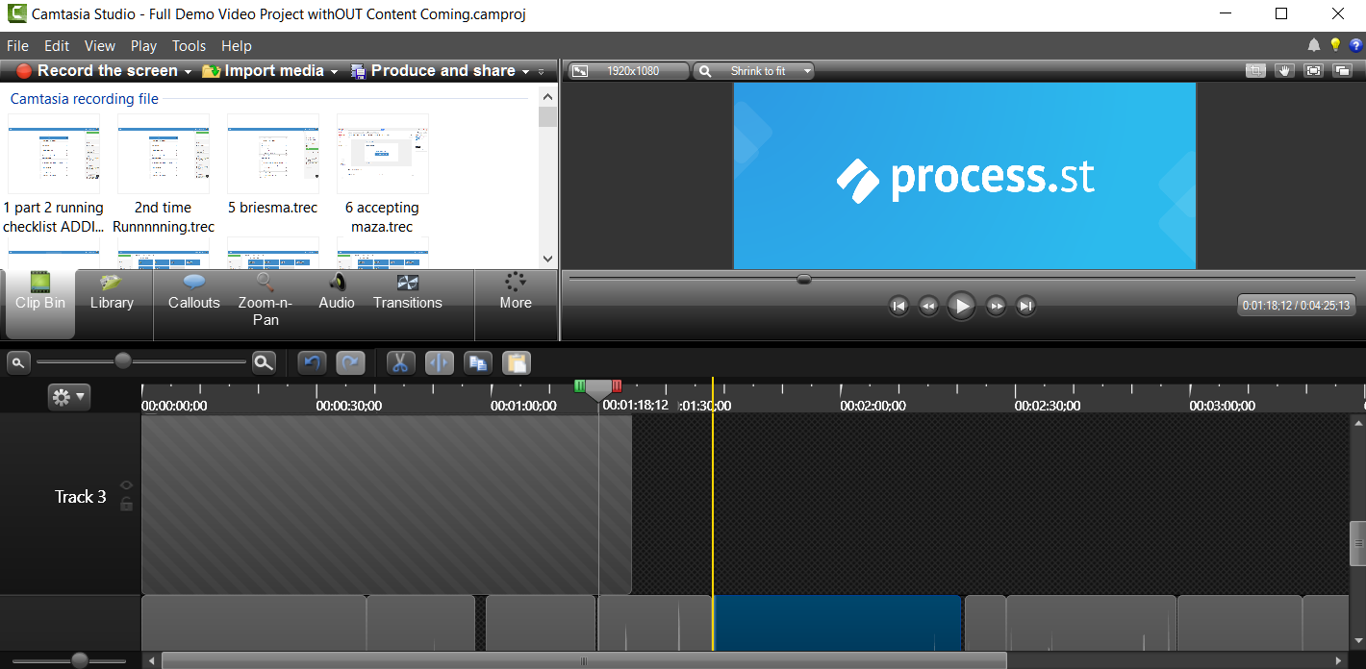Open the Shrink to fit zoom dropdown
1366x669 pixels.
tap(754, 71)
